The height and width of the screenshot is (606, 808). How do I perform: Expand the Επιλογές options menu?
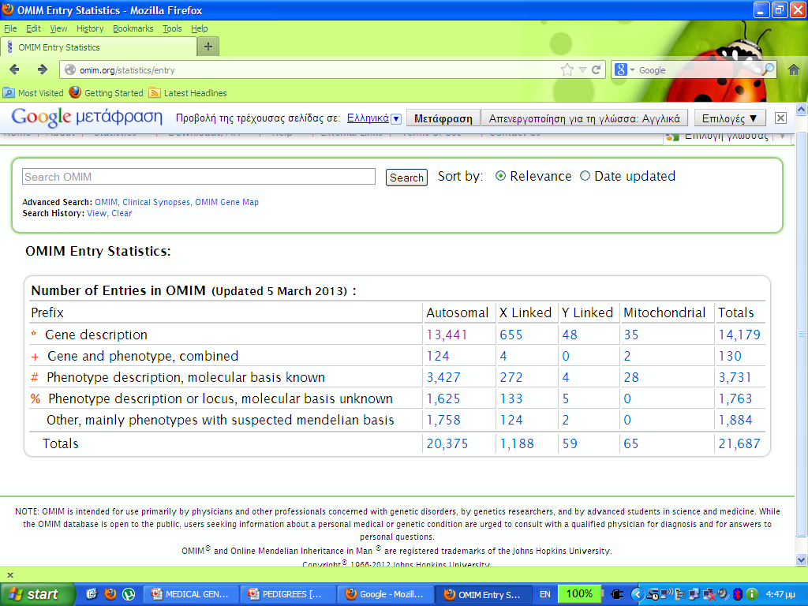coord(730,118)
